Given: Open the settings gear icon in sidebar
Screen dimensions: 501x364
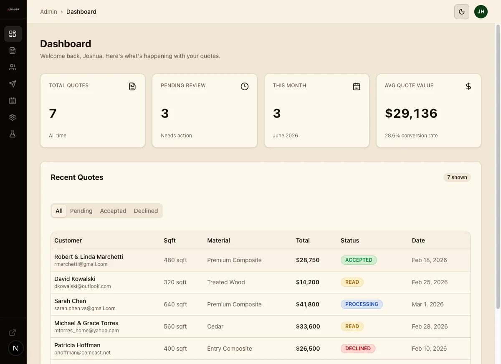Looking at the screenshot, I should [13, 117].
